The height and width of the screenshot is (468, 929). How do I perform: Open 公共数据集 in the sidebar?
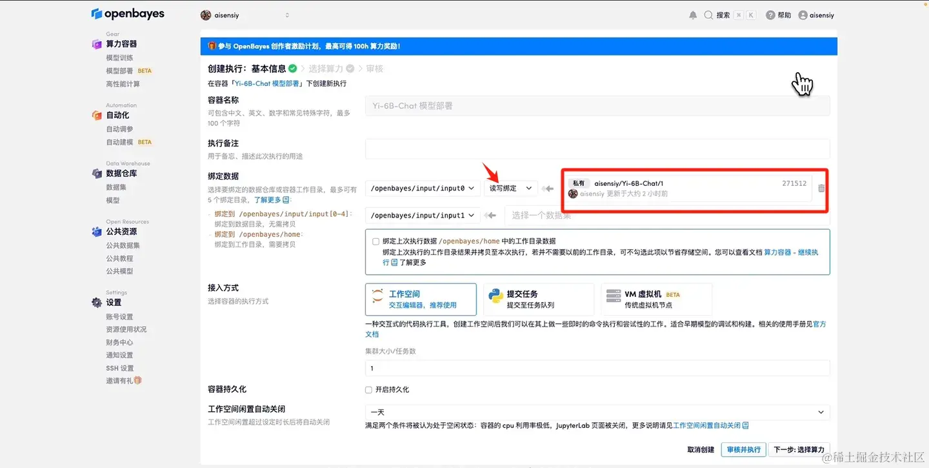pyautogui.click(x=123, y=245)
